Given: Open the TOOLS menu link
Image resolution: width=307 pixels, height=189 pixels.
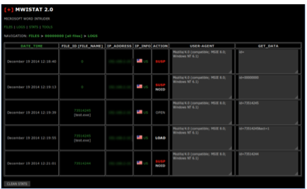Looking at the screenshot, I should (47, 27).
